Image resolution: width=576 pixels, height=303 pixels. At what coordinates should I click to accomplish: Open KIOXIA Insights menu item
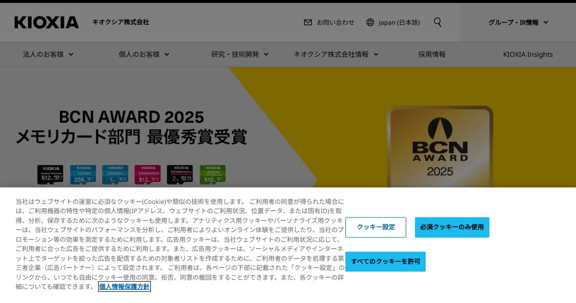(528, 54)
